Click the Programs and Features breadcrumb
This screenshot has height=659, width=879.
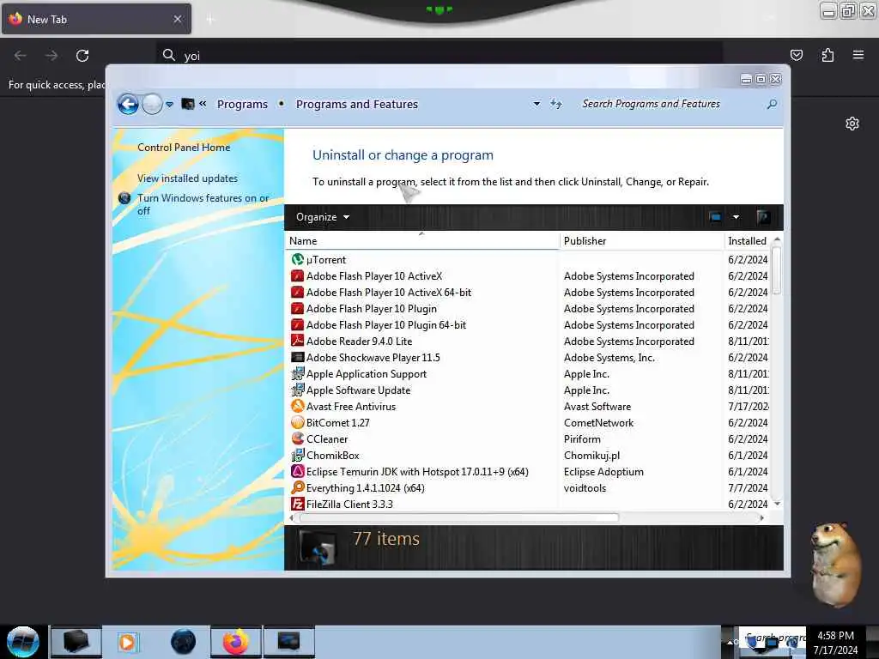click(357, 104)
